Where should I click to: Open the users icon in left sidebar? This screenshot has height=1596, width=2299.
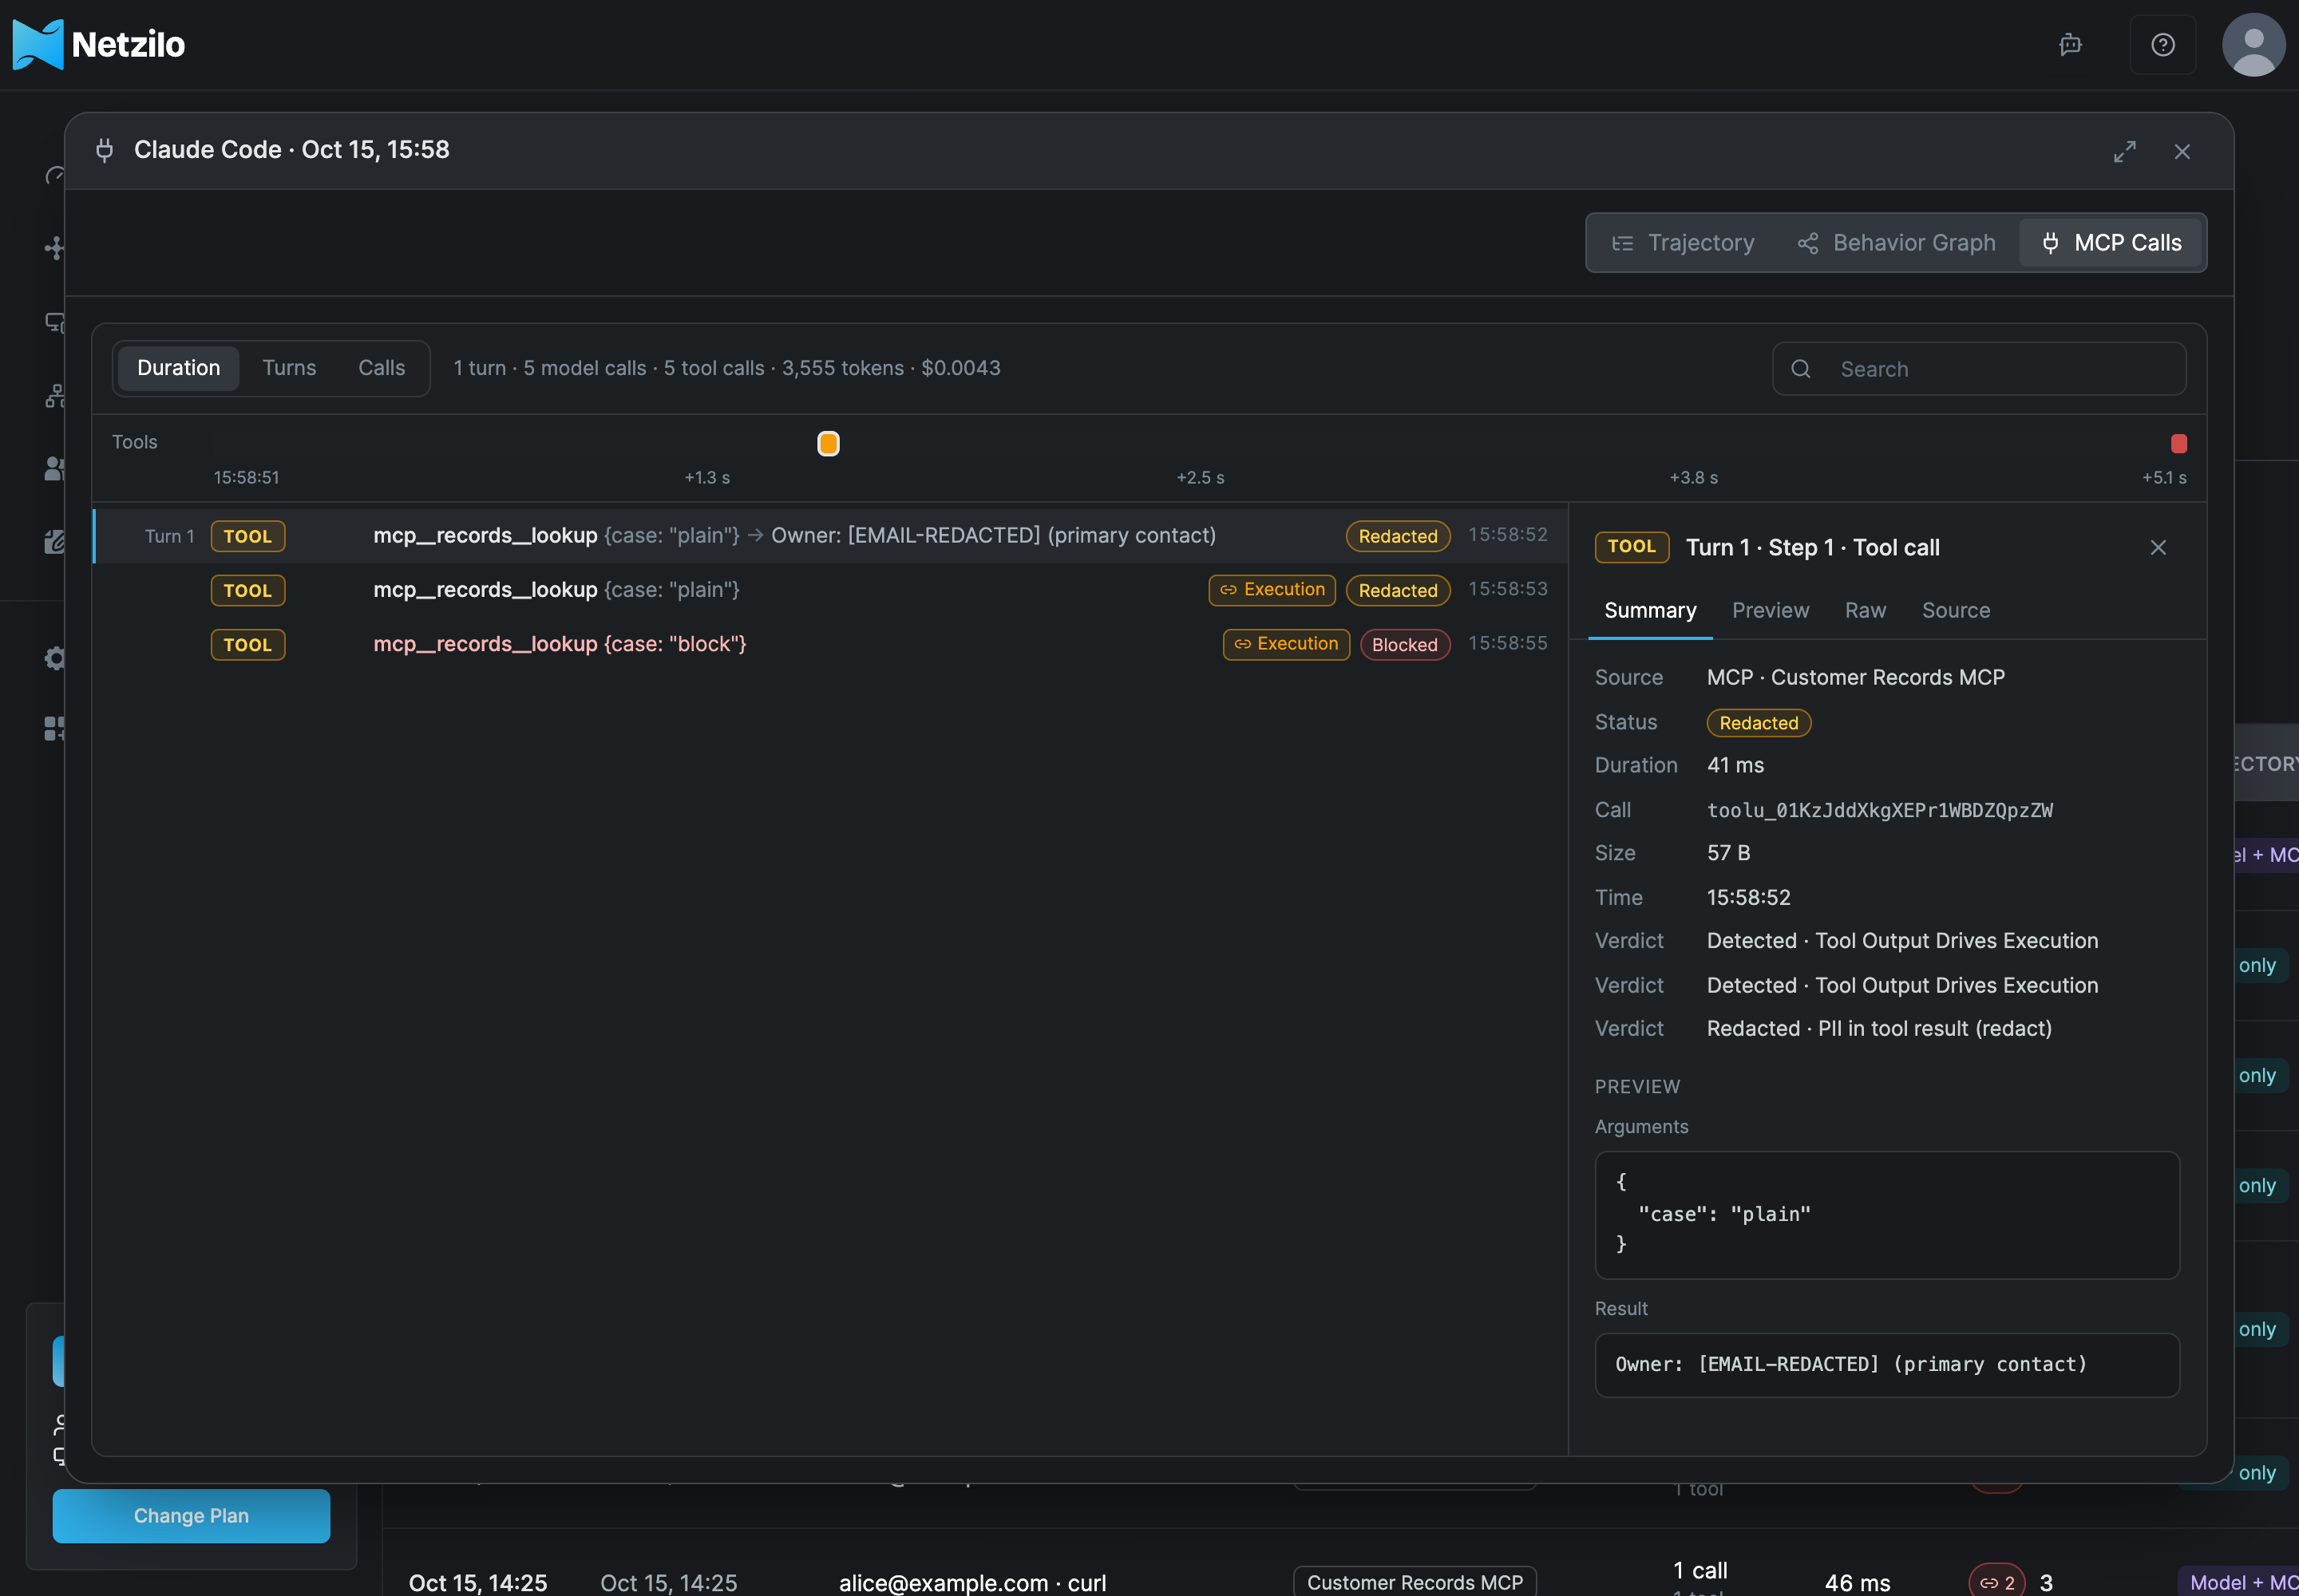(x=55, y=468)
